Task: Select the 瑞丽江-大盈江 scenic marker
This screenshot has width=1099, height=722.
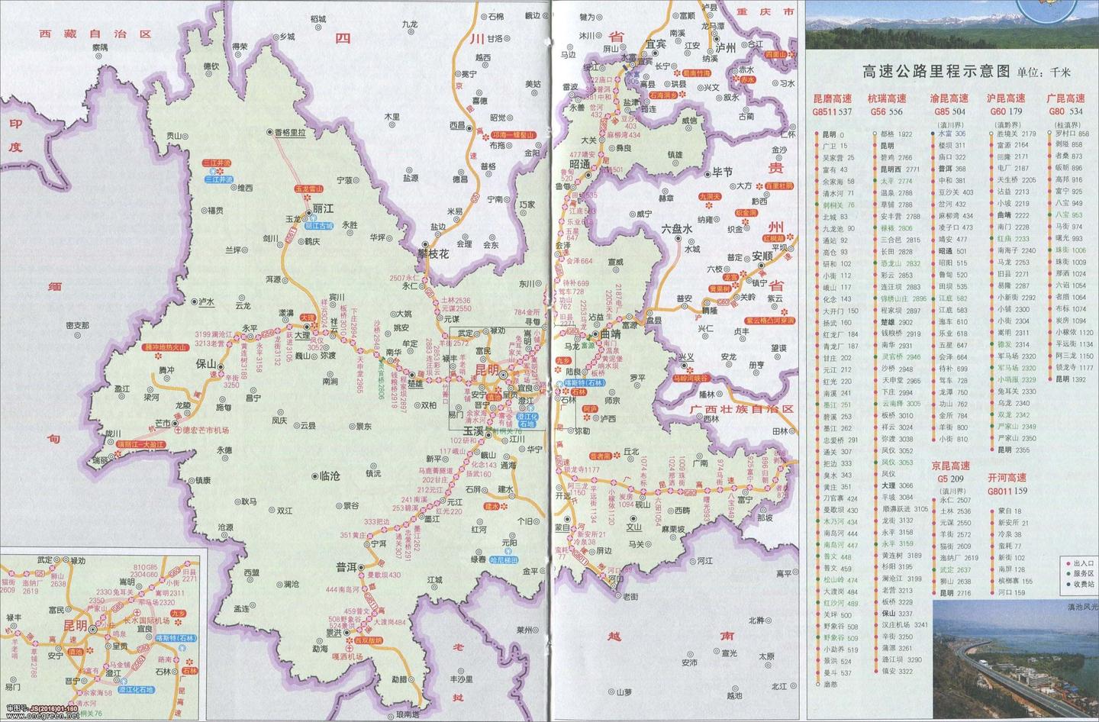Action: coord(141,444)
